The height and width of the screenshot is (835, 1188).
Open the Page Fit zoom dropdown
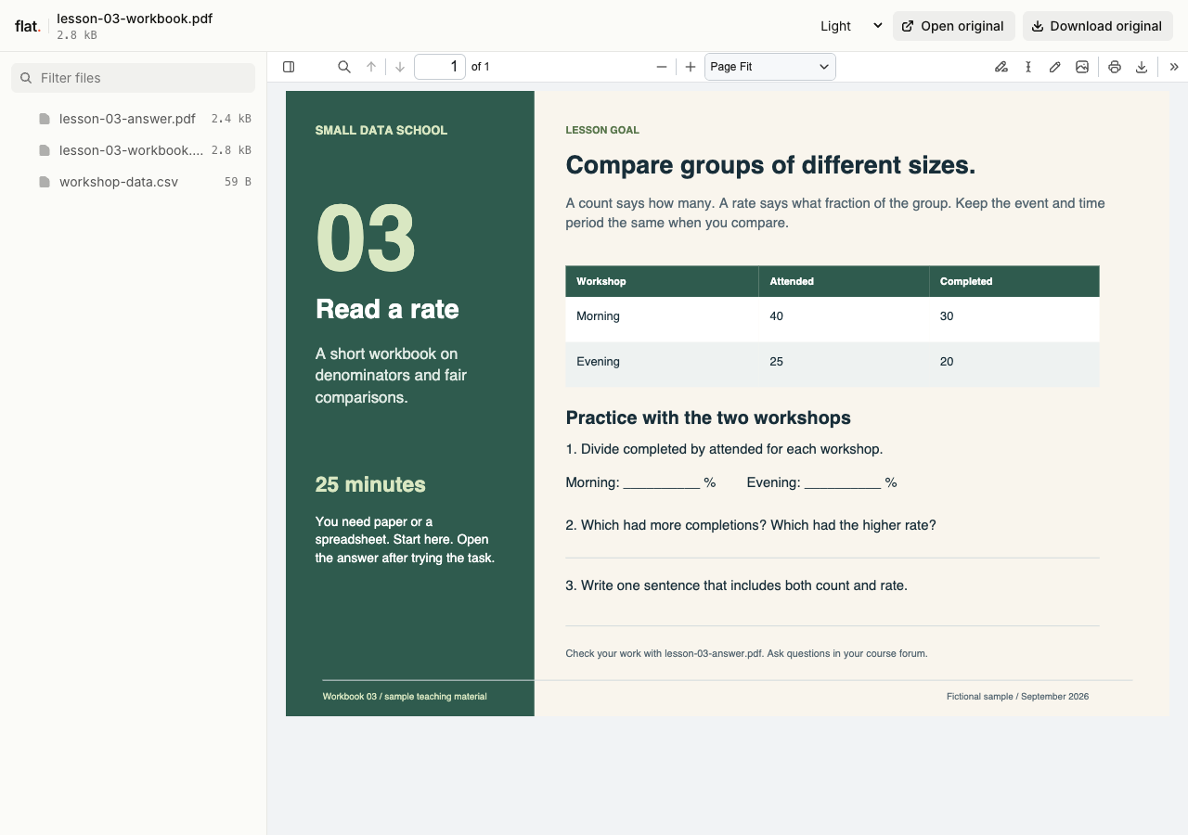tap(770, 67)
